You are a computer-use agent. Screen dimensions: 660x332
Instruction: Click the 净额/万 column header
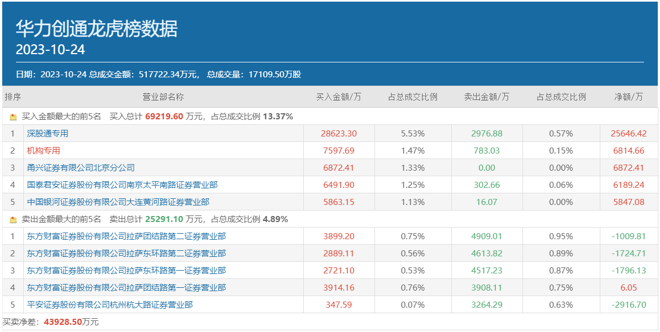pos(629,97)
